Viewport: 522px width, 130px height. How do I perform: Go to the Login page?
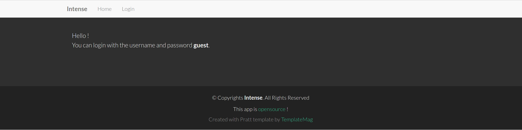[x=128, y=9]
